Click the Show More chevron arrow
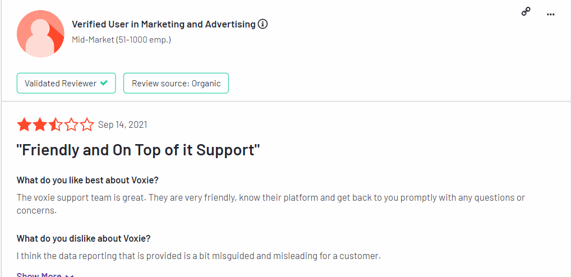The height and width of the screenshot is (277, 571). tap(70, 275)
